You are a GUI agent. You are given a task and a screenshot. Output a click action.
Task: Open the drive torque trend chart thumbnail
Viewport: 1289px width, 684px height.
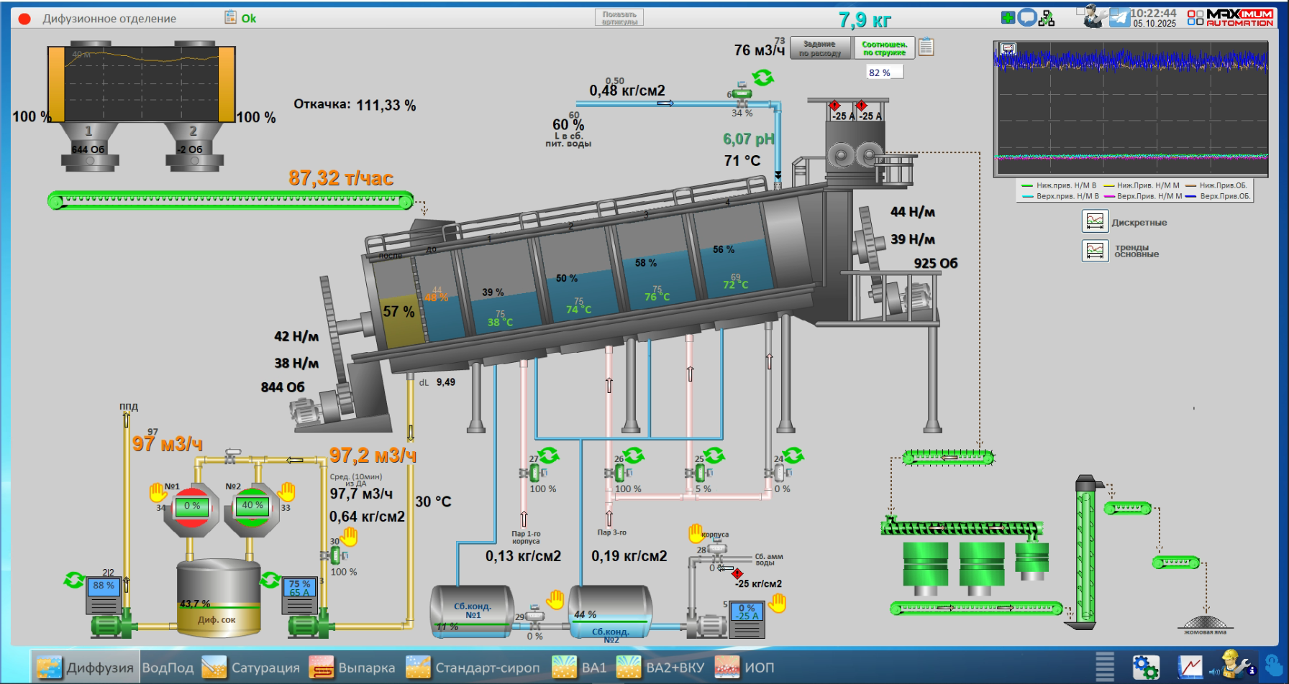coord(1130,108)
